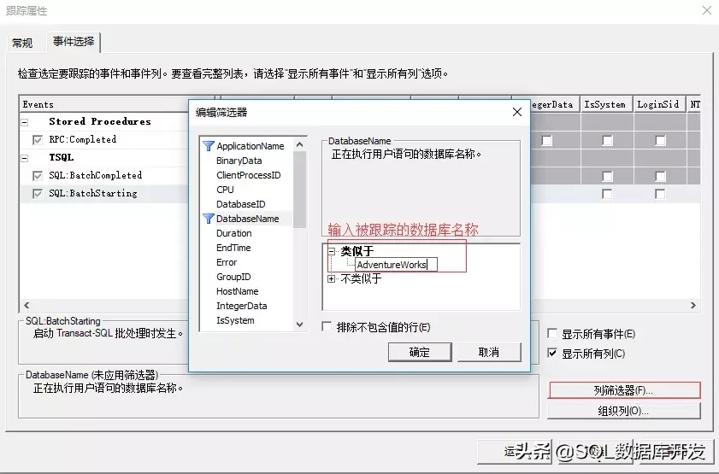
Task: Click the Events column header
Action: point(104,104)
